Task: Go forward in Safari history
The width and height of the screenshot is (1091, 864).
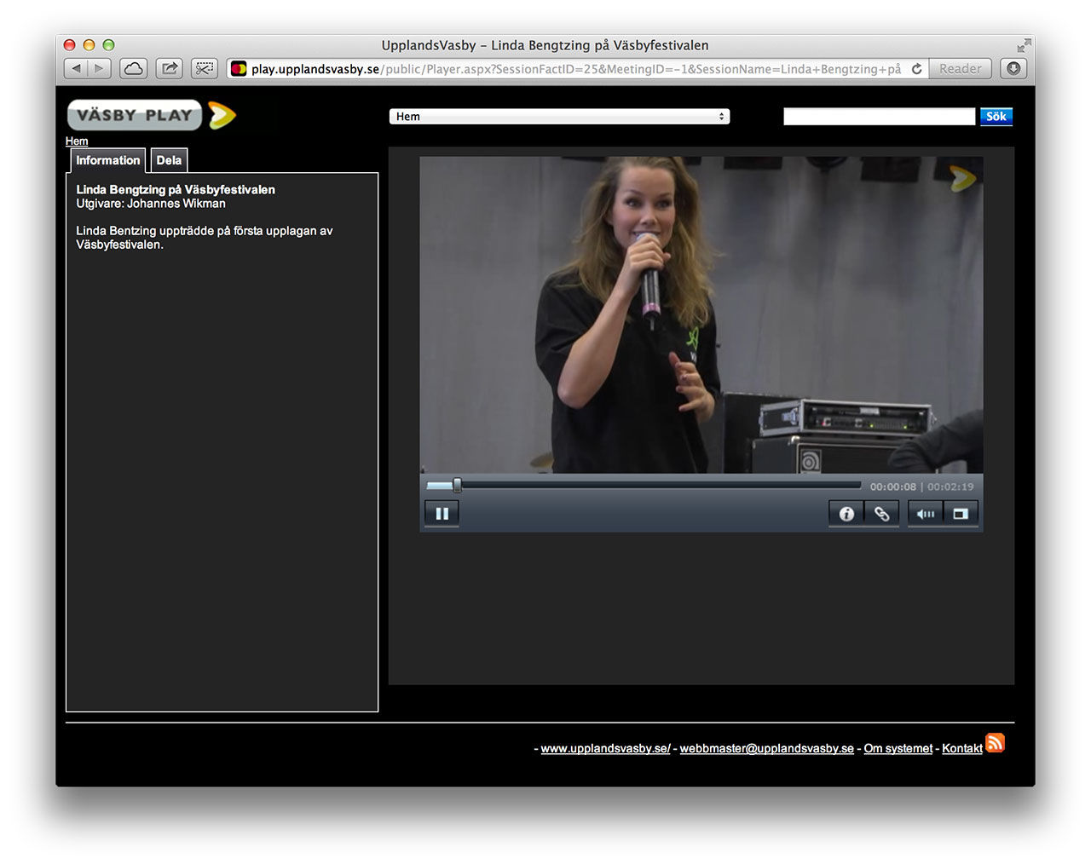Action: pyautogui.click(x=100, y=69)
